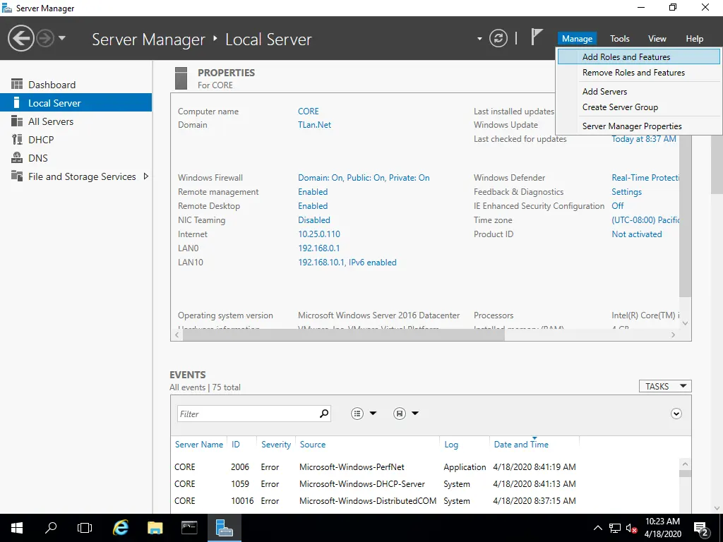The width and height of the screenshot is (723, 542).
Task: Click the forward navigation arrow
Action: pyautogui.click(x=45, y=38)
